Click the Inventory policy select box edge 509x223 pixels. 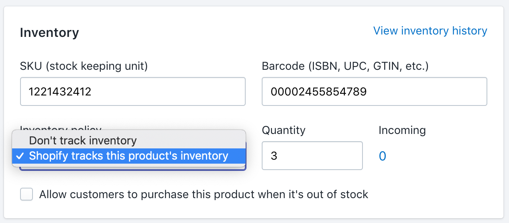point(132,169)
